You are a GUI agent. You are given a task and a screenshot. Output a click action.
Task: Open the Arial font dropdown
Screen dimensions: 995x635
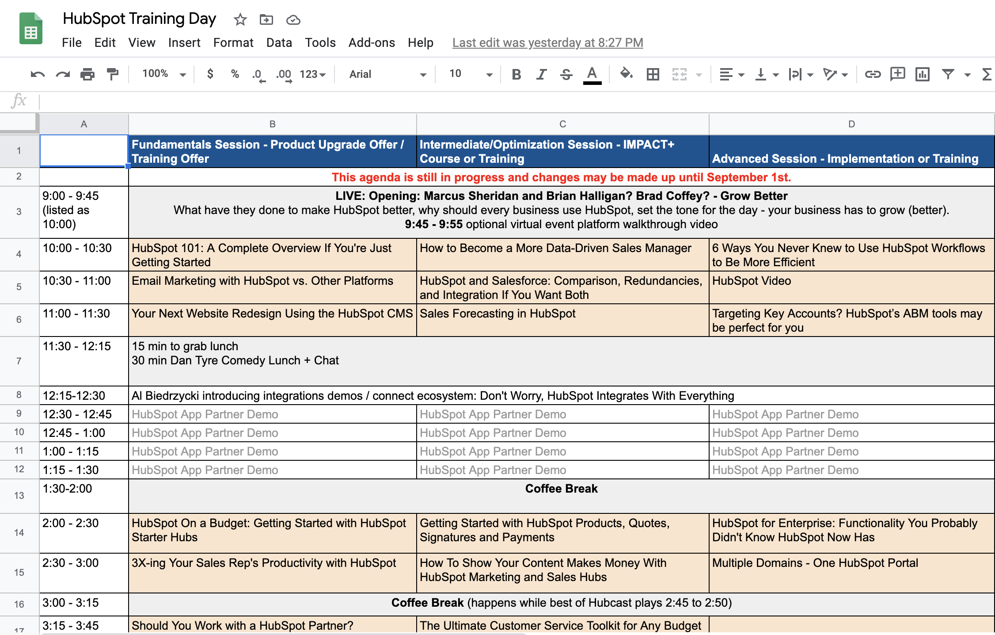tap(388, 74)
